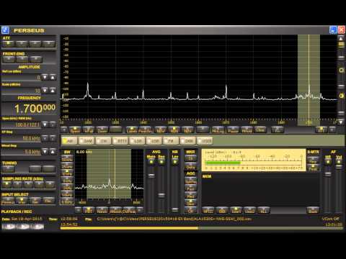Click the MKR Clr button
The height and width of the screenshot is (259, 346).
click(x=190, y=158)
